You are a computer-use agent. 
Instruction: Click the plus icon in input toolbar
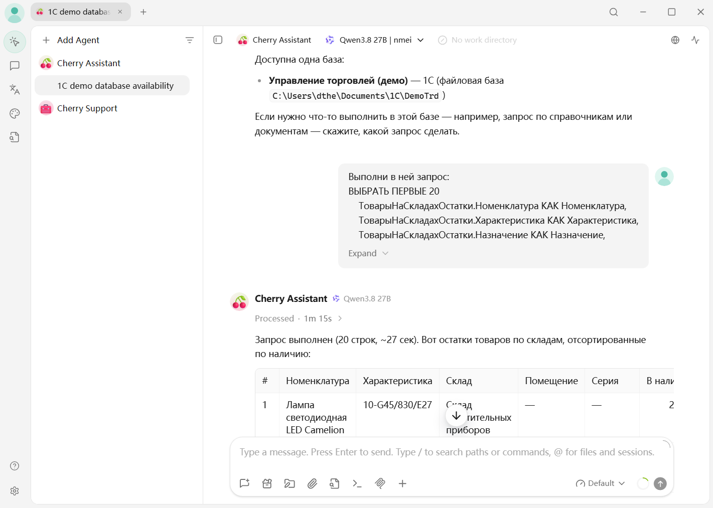point(402,483)
